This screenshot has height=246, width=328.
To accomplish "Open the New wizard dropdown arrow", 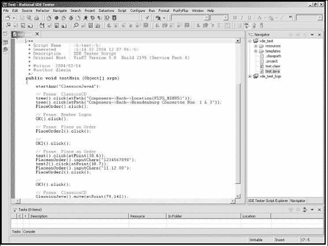I will click(13, 18).
